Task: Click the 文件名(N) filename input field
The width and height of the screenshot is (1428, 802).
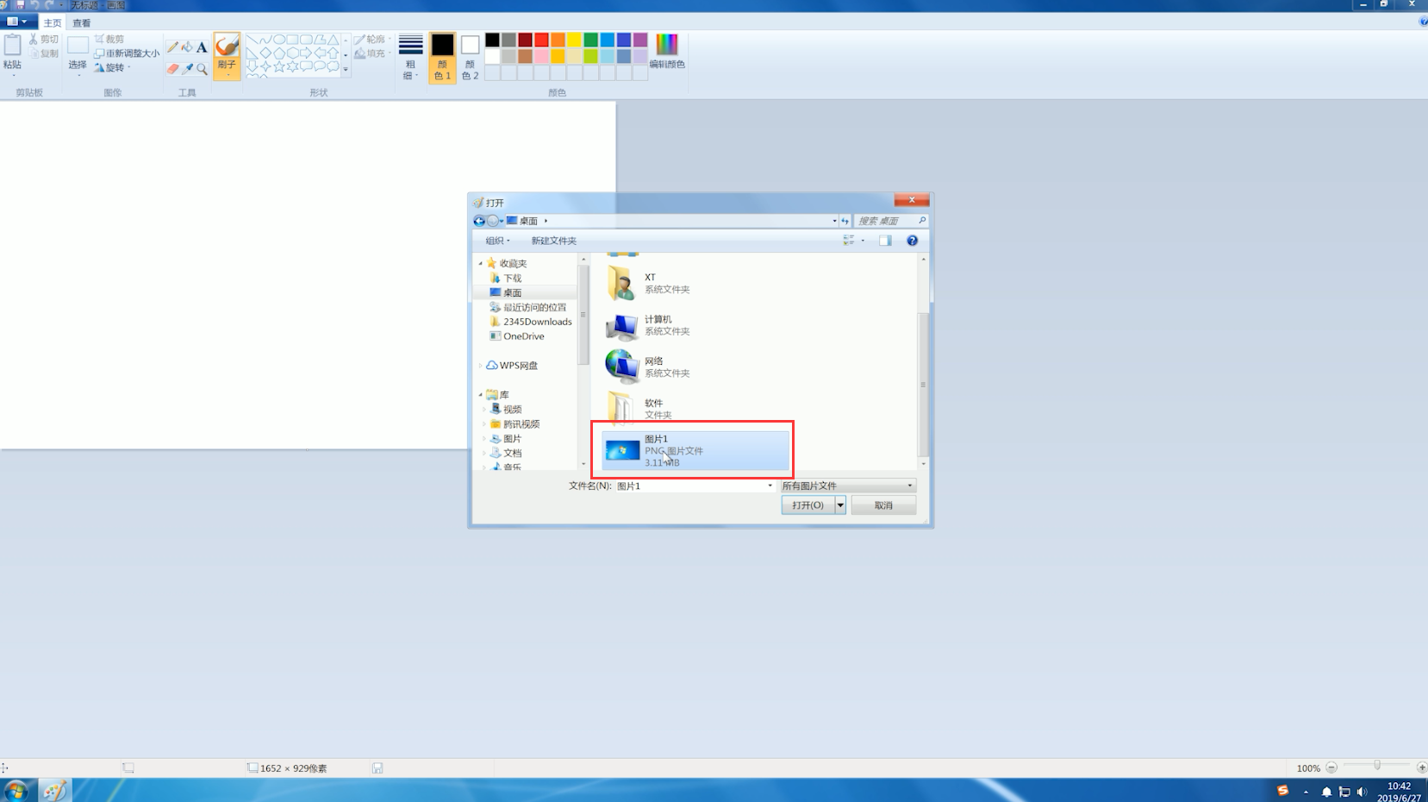Action: [694, 486]
